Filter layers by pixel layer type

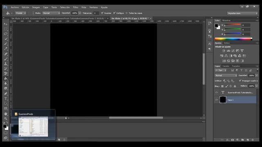[x=232, y=70]
